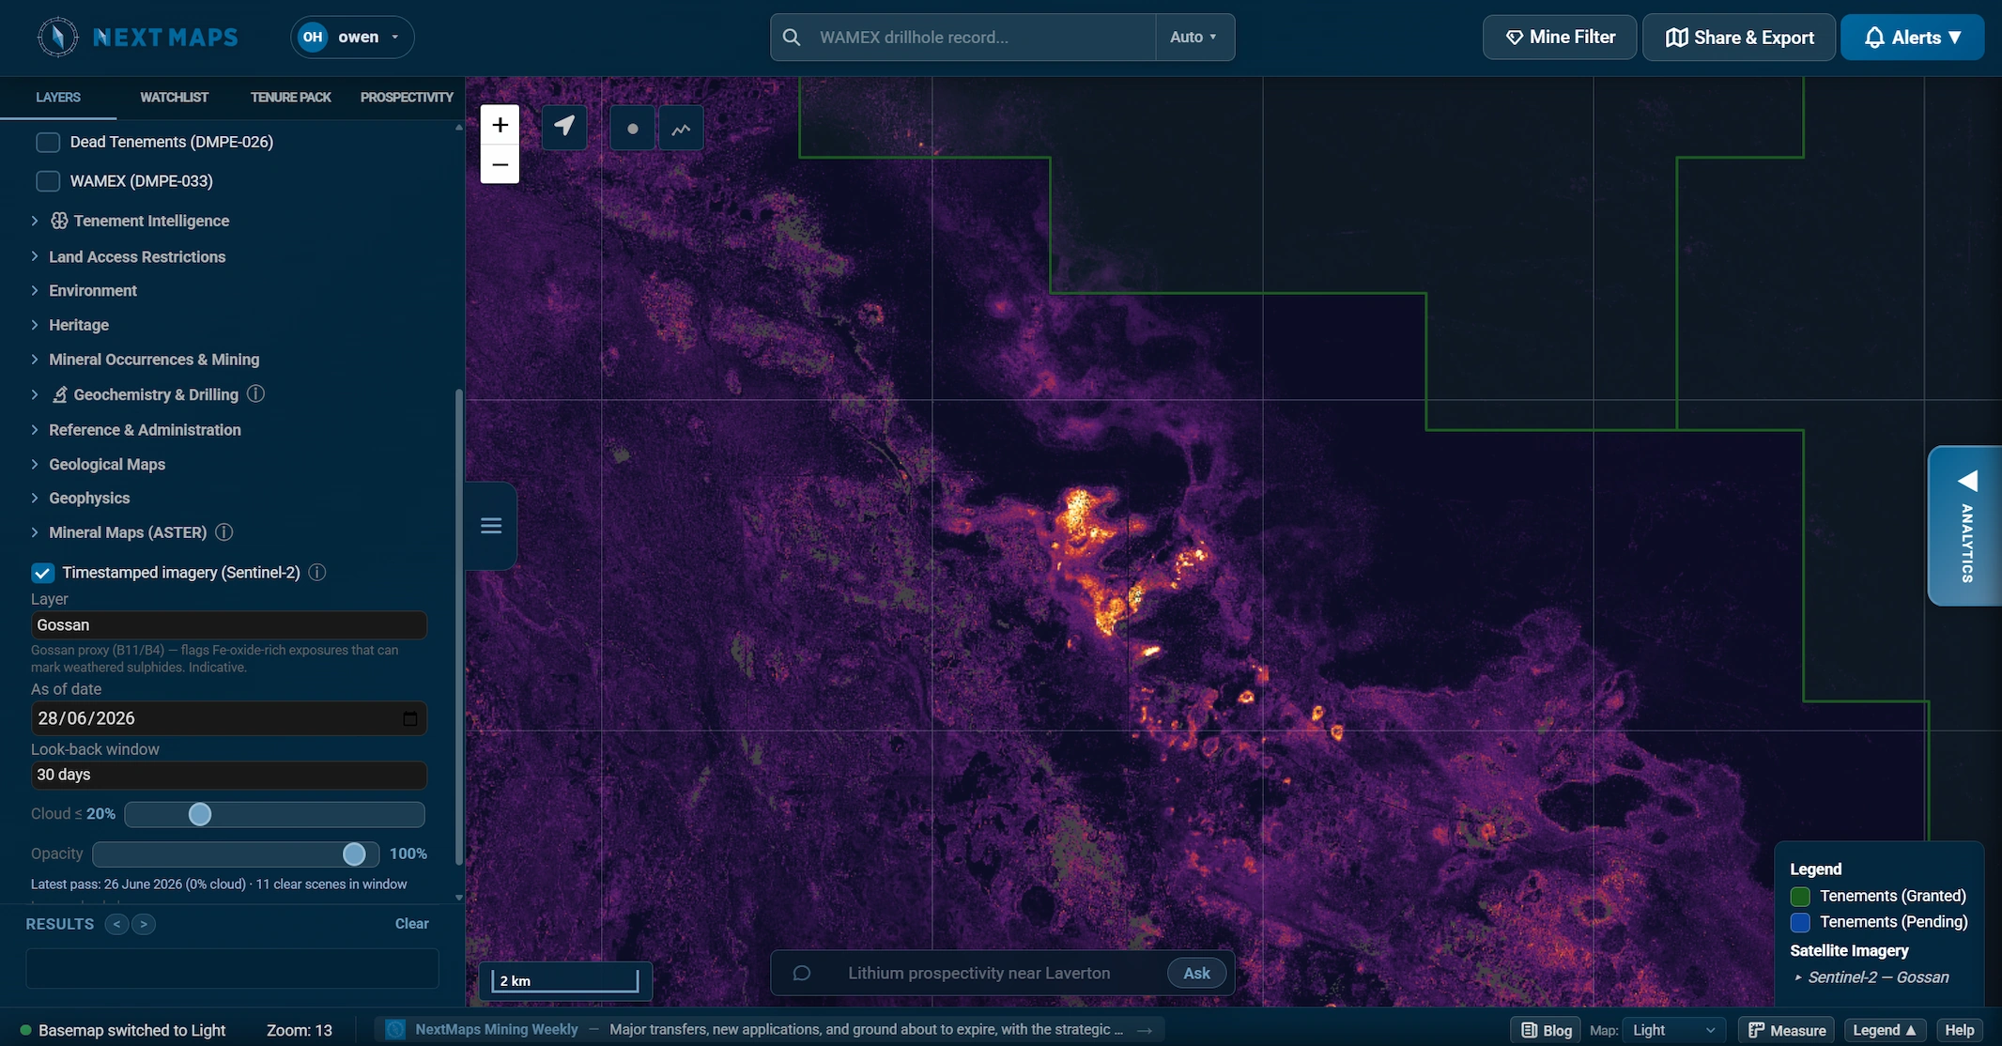The image size is (2002, 1046).
Task: Zoom out with the minus button
Action: pyautogui.click(x=500, y=164)
